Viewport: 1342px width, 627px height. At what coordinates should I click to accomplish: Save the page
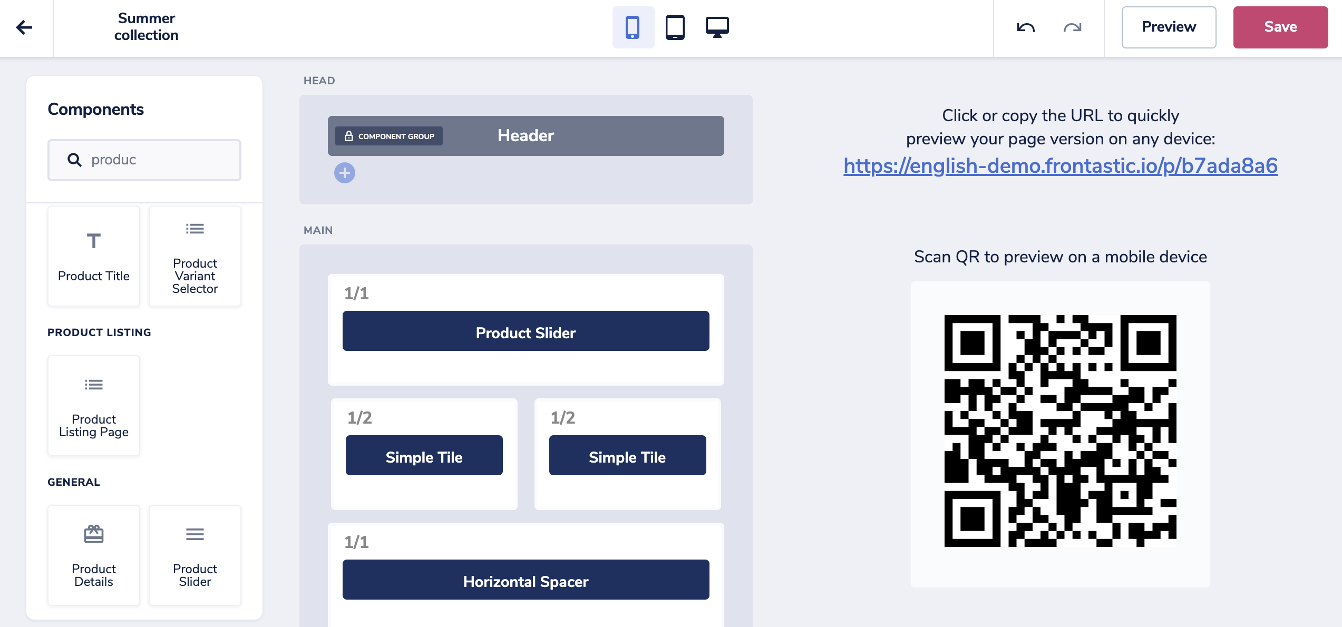1280,27
